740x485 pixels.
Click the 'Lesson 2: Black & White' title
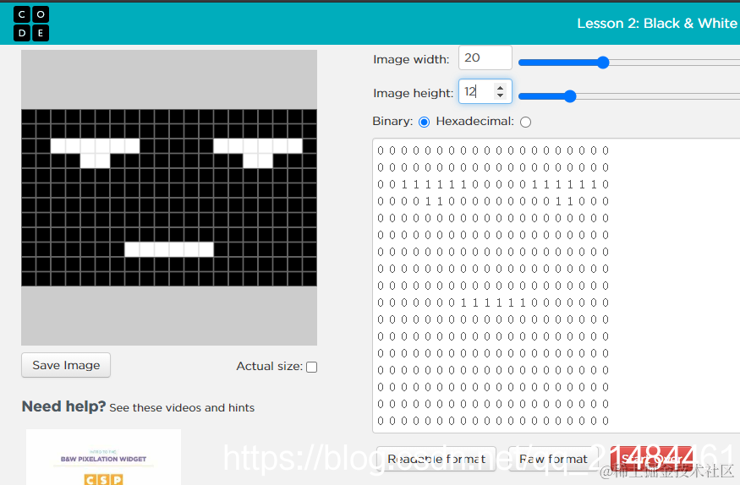(657, 23)
